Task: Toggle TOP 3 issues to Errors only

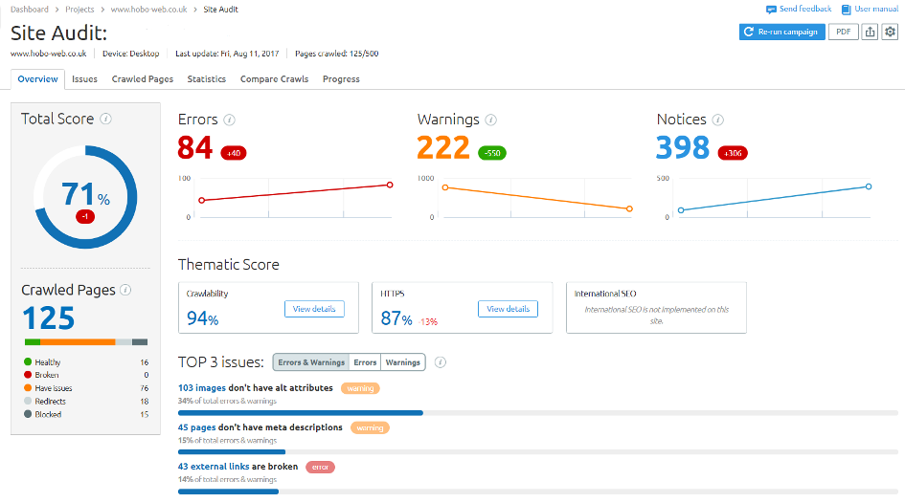Action: click(365, 362)
